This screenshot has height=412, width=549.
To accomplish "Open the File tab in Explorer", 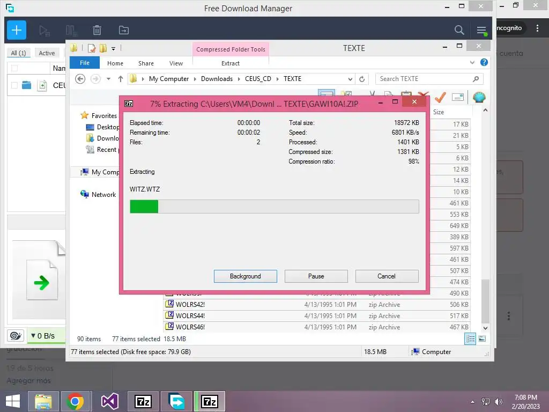I will [85, 63].
